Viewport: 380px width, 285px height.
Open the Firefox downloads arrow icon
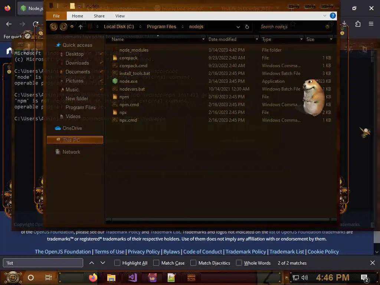click(344, 24)
